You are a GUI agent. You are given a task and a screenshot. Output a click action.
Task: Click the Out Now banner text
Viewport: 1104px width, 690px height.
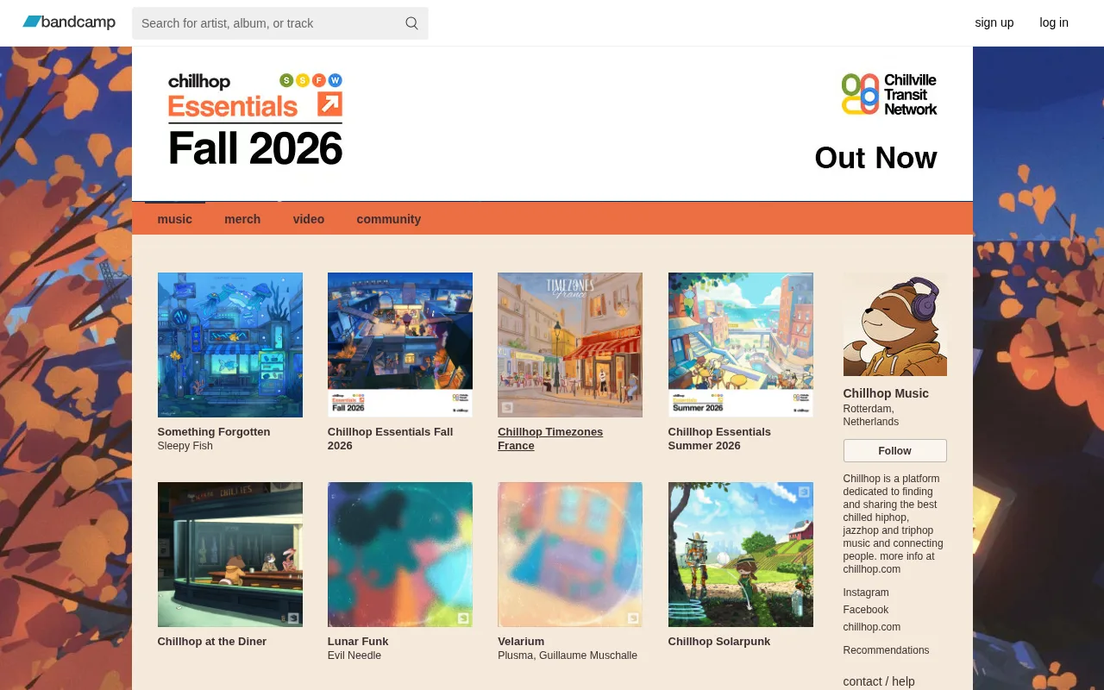[x=875, y=158]
